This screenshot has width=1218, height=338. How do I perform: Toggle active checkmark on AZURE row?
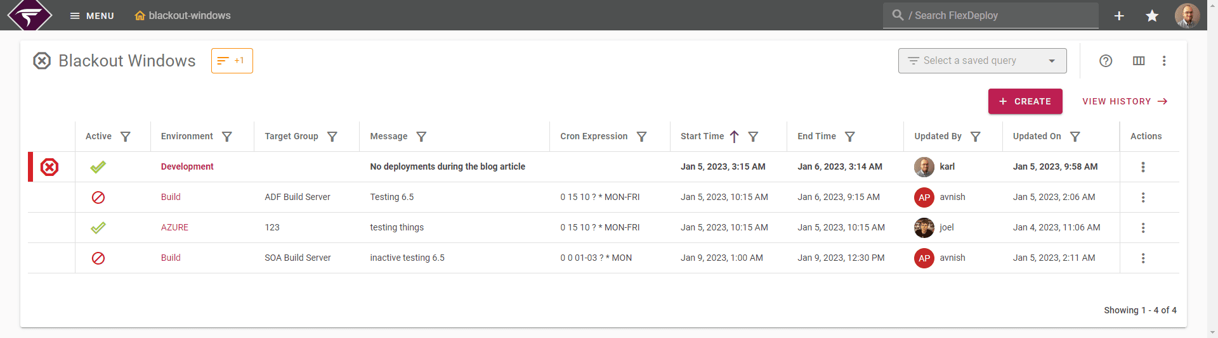point(98,228)
